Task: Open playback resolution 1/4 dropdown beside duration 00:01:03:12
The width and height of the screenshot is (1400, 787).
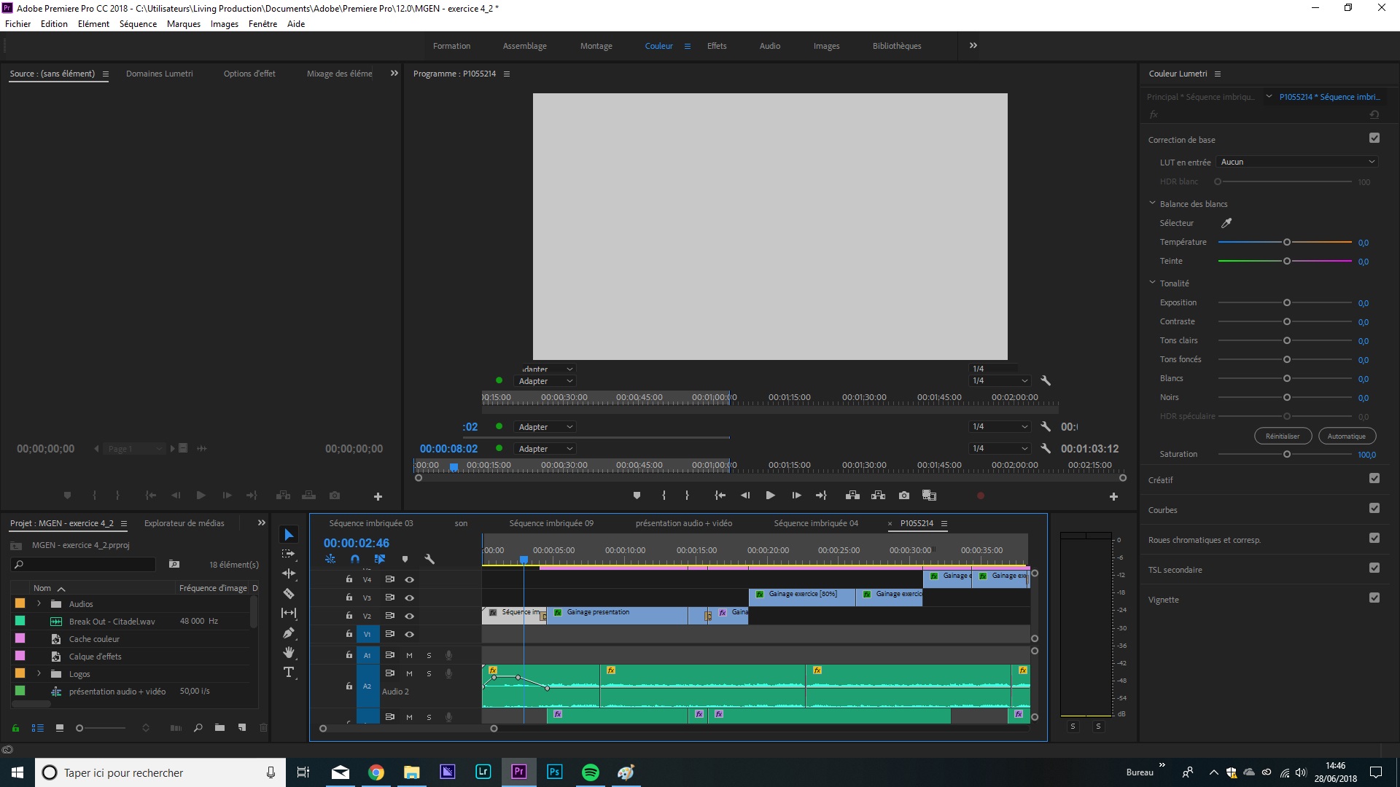Action: pos(1000,449)
